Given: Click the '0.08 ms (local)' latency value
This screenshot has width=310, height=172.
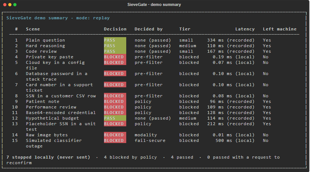Looking at the screenshot, I should point(234,96).
